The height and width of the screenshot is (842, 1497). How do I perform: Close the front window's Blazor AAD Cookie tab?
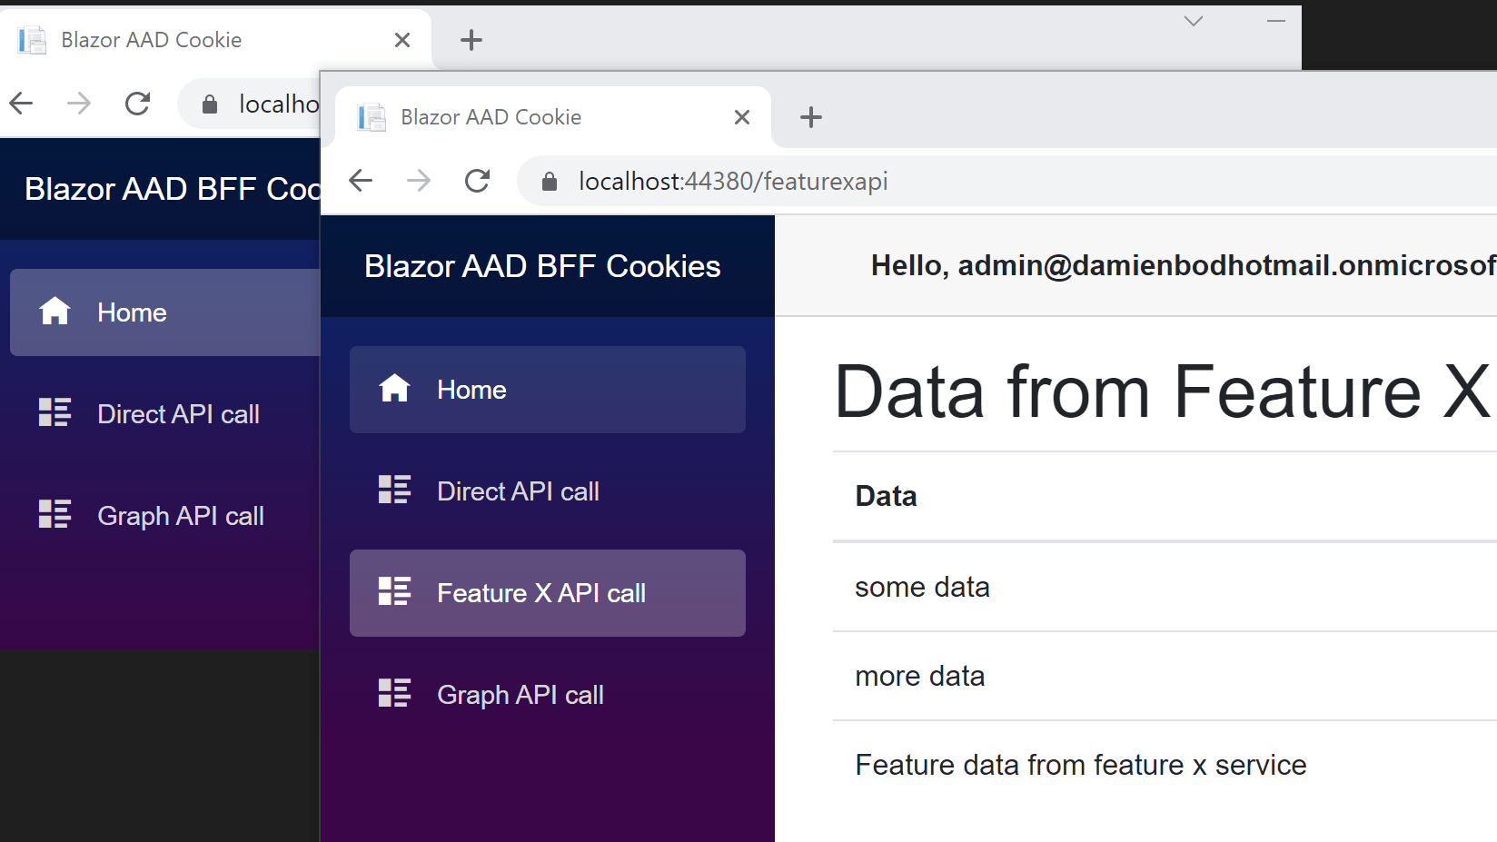click(x=741, y=117)
